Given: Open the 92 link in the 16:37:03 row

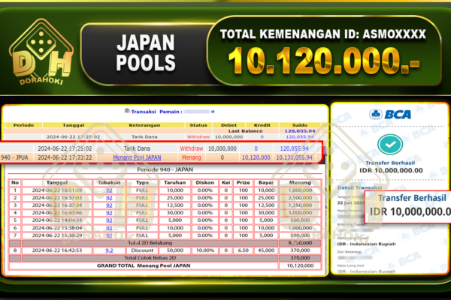Looking at the screenshot, I should click(x=109, y=198).
